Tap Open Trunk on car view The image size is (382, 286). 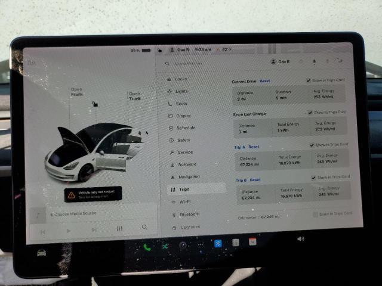click(x=135, y=96)
